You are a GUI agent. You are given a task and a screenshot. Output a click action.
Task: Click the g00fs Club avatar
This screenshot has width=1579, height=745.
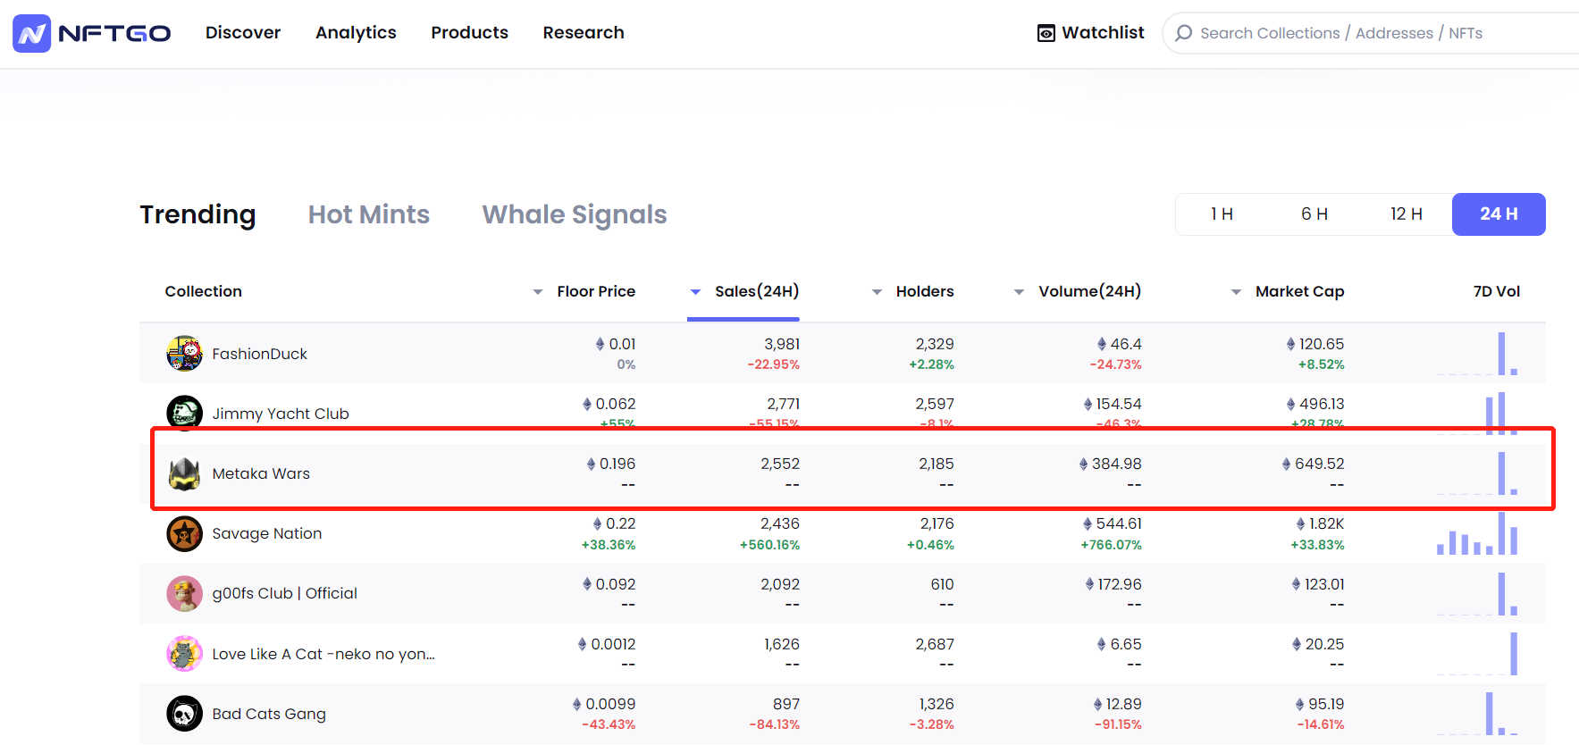pyautogui.click(x=184, y=593)
